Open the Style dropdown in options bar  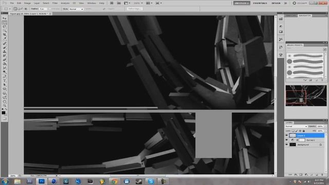(76, 9)
